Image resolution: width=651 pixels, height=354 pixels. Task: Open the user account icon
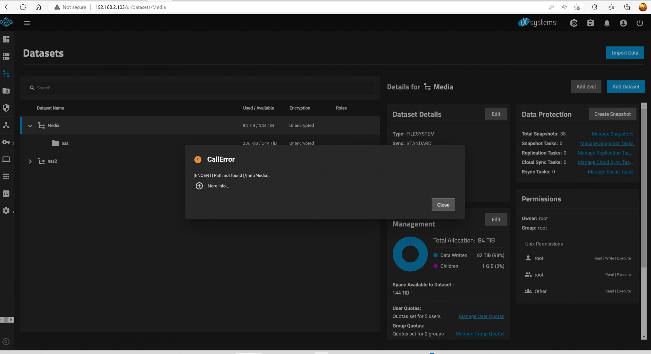pos(623,23)
